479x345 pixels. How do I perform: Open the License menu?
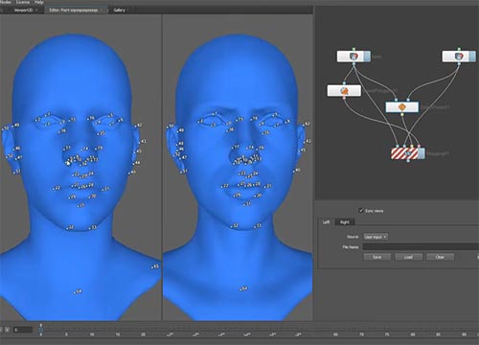(x=23, y=2)
